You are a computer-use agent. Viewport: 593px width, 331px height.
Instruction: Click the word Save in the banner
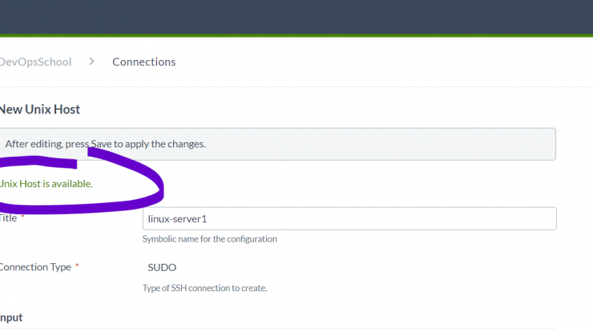pyautogui.click(x=101, y=144)
